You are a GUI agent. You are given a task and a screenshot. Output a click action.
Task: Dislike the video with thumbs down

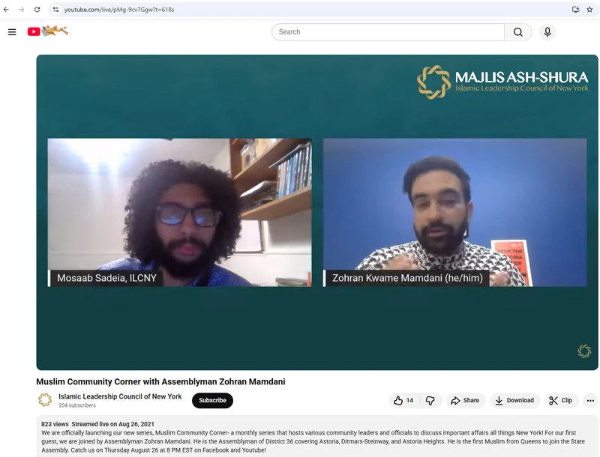(x=430, y=401)
